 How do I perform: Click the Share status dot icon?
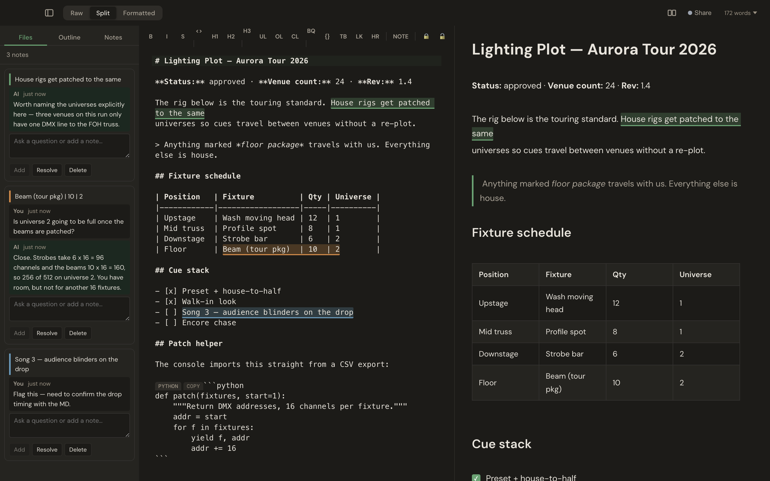pos(690,13)
